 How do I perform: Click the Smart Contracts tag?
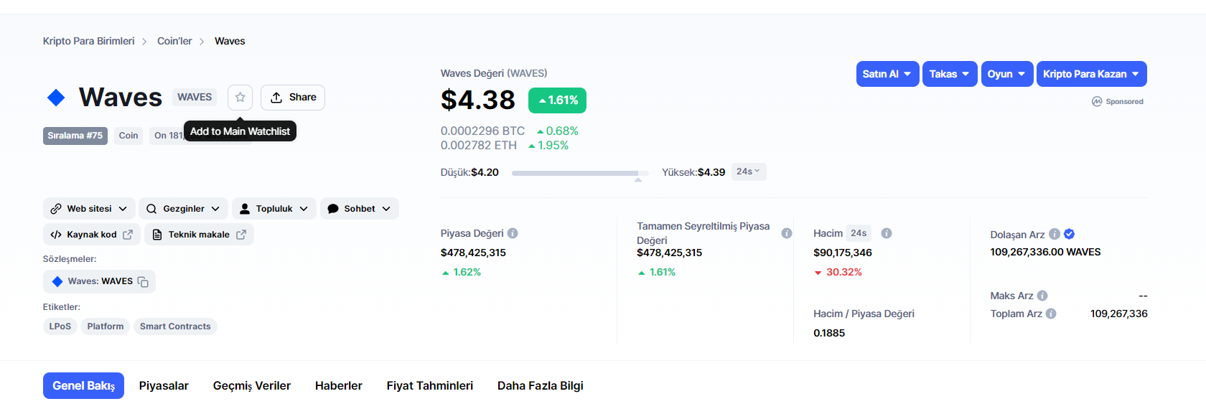tap(175, 326)
